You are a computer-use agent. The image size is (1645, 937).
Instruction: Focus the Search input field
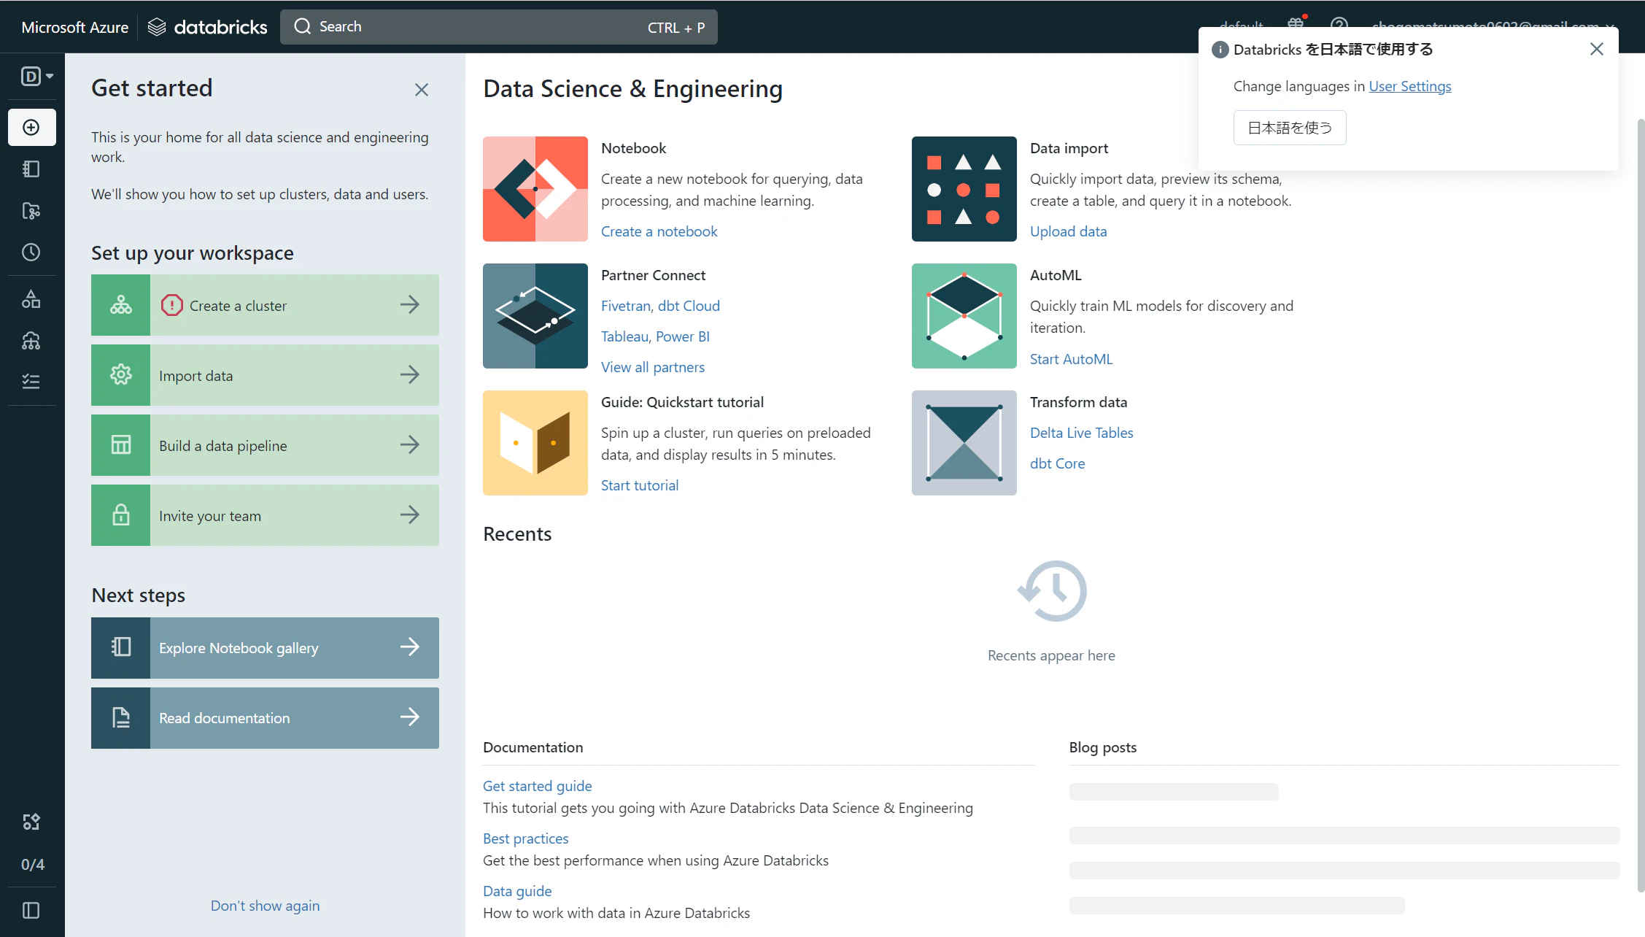[x=499, y=27]
